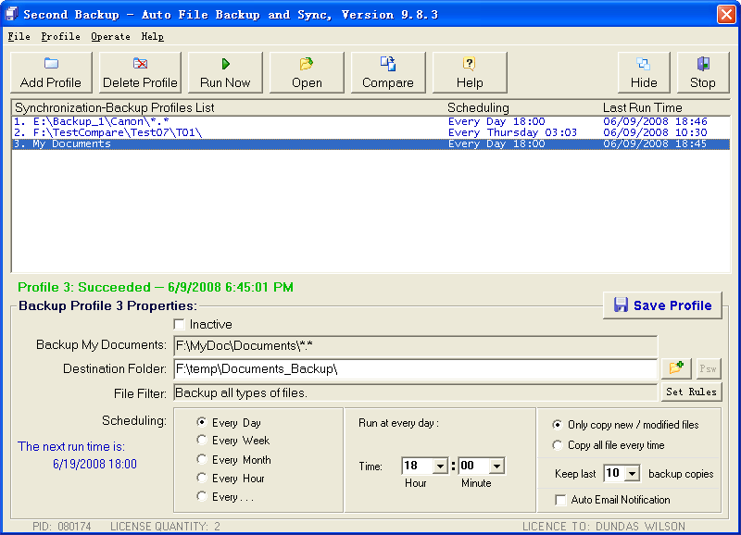
Task: Click the app icon in title bar
Action: [x=12, y=14]
